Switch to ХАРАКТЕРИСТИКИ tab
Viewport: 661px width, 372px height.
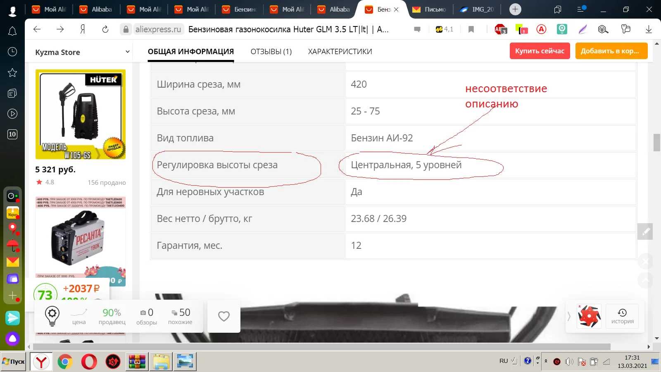coord(340,52)
